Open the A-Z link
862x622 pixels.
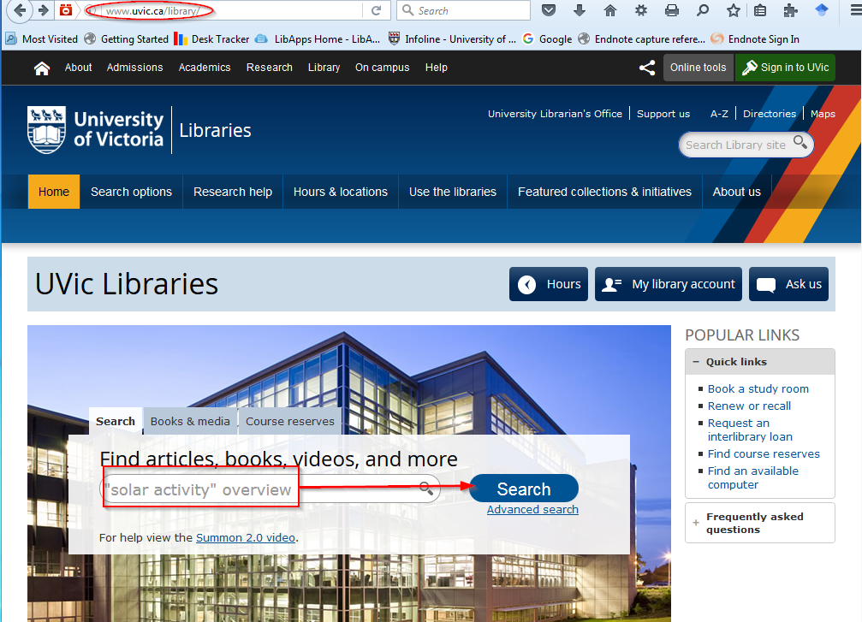coord(719,114)
